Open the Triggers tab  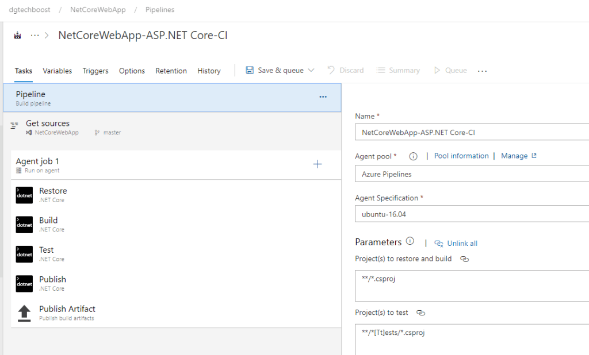point(95,71)
